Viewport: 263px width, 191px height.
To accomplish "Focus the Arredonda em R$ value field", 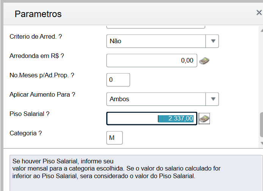I will tap(151, 60).
